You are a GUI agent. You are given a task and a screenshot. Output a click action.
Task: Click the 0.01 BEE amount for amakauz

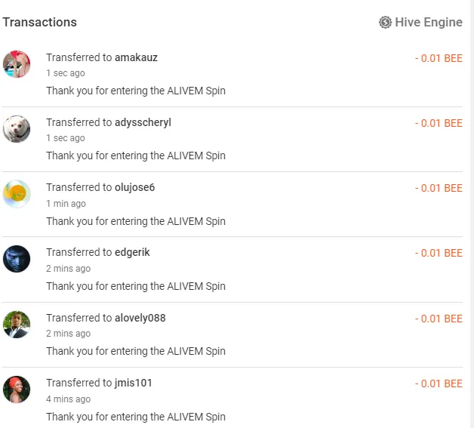pyautogui.click(x=439, y=58)
